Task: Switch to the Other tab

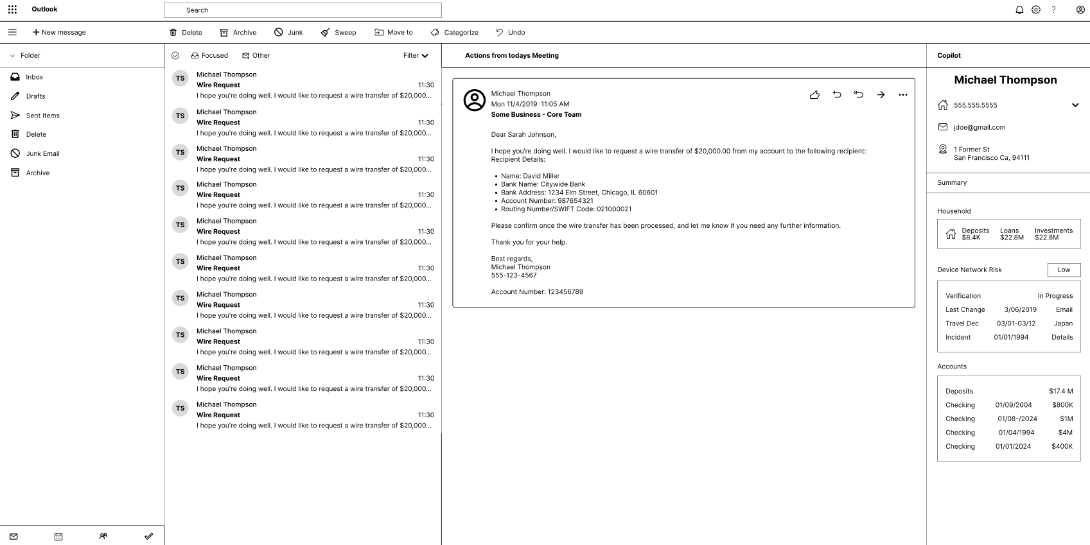Action: point(256,56)
